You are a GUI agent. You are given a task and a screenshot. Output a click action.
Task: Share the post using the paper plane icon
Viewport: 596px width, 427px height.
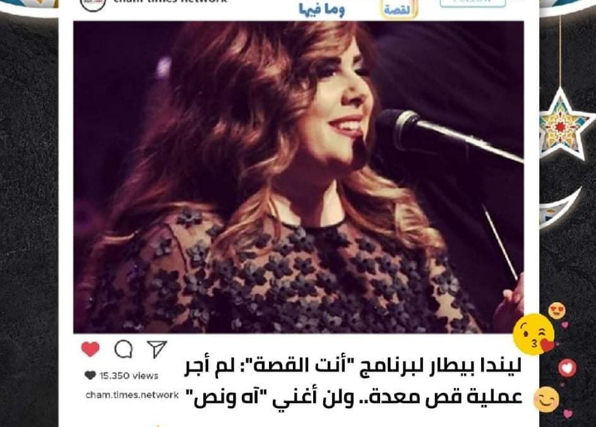157,348
